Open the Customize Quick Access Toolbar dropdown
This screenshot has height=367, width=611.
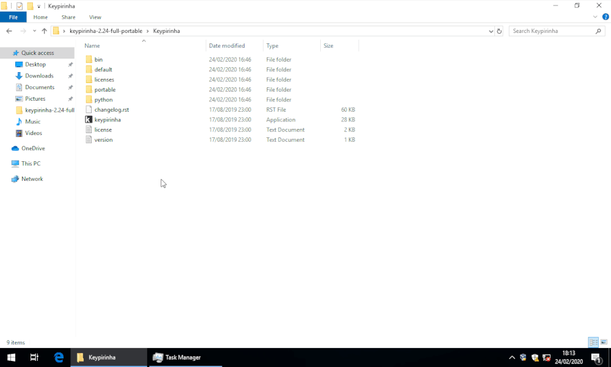[x=38, y=6]
